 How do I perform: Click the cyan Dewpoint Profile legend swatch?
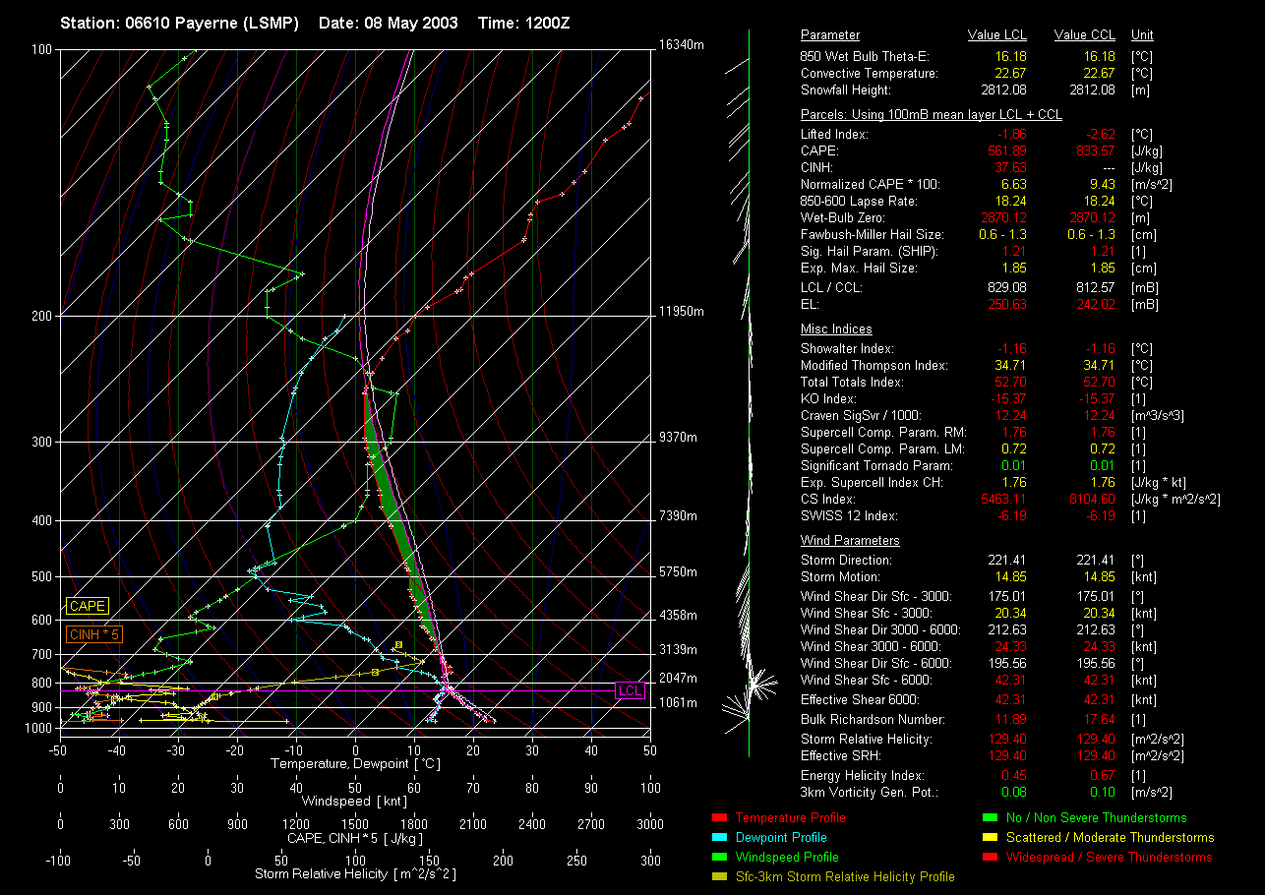tap(717, 838)
